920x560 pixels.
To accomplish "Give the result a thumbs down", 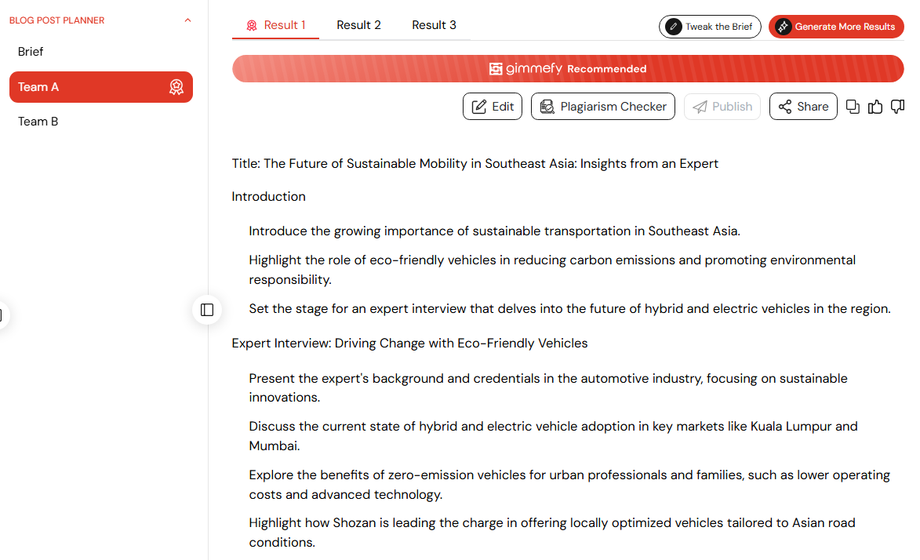I will point(897,106).
